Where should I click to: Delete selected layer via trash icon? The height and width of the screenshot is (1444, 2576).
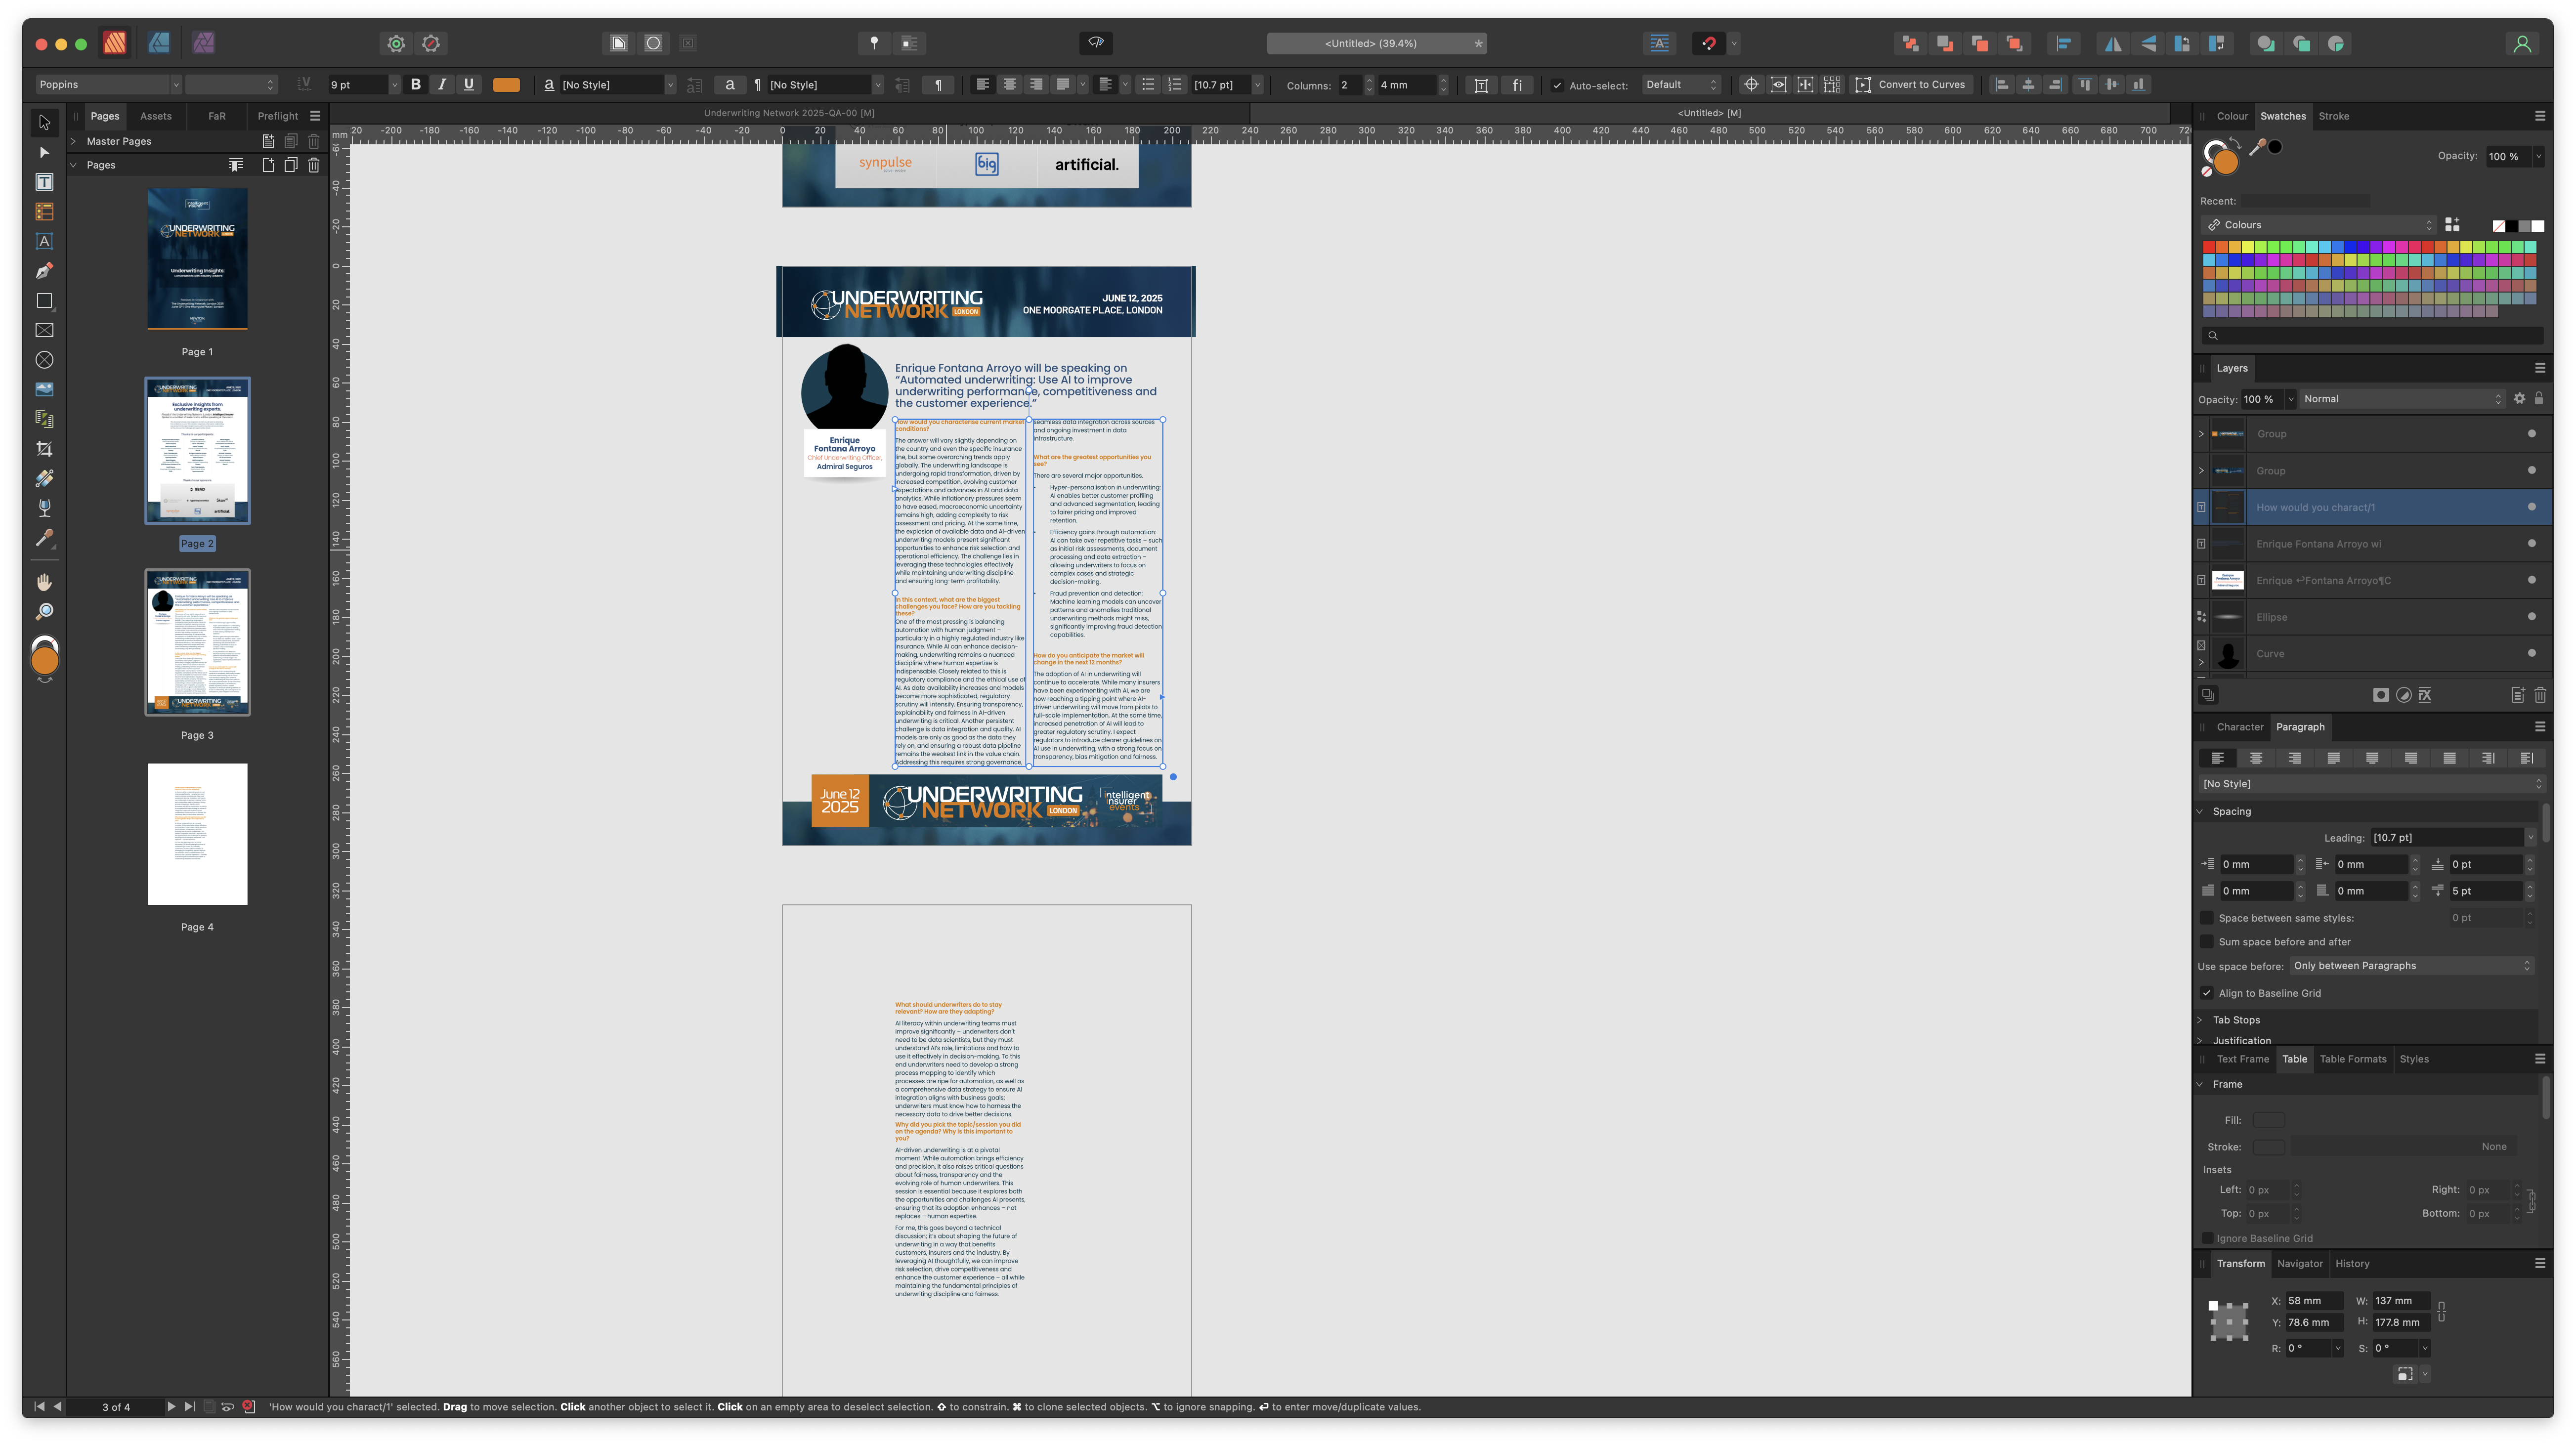click(x=2540, y=695)
